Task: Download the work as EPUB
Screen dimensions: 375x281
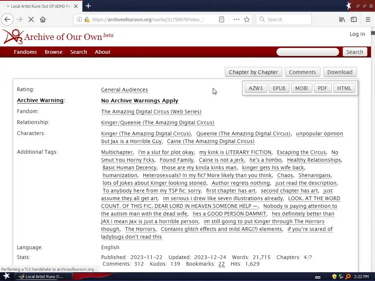Action: (279, 88)
